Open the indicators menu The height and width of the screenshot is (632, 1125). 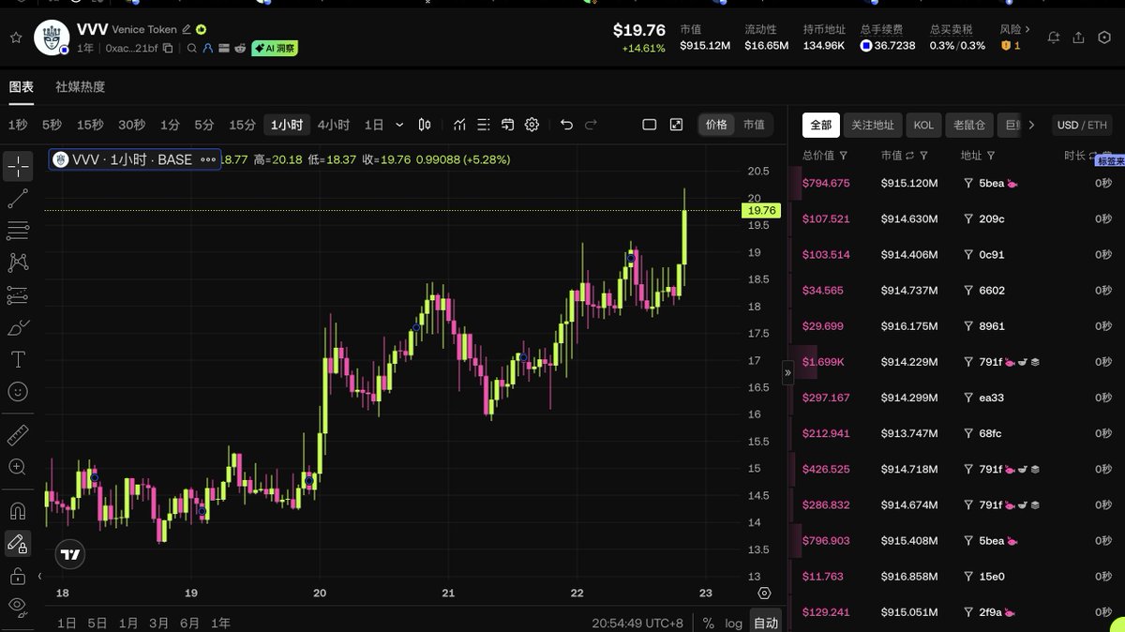point(459,125)
